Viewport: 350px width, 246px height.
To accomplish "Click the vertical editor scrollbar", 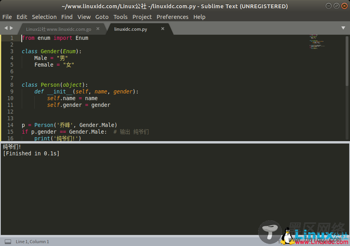I will [x=347, y=61].
